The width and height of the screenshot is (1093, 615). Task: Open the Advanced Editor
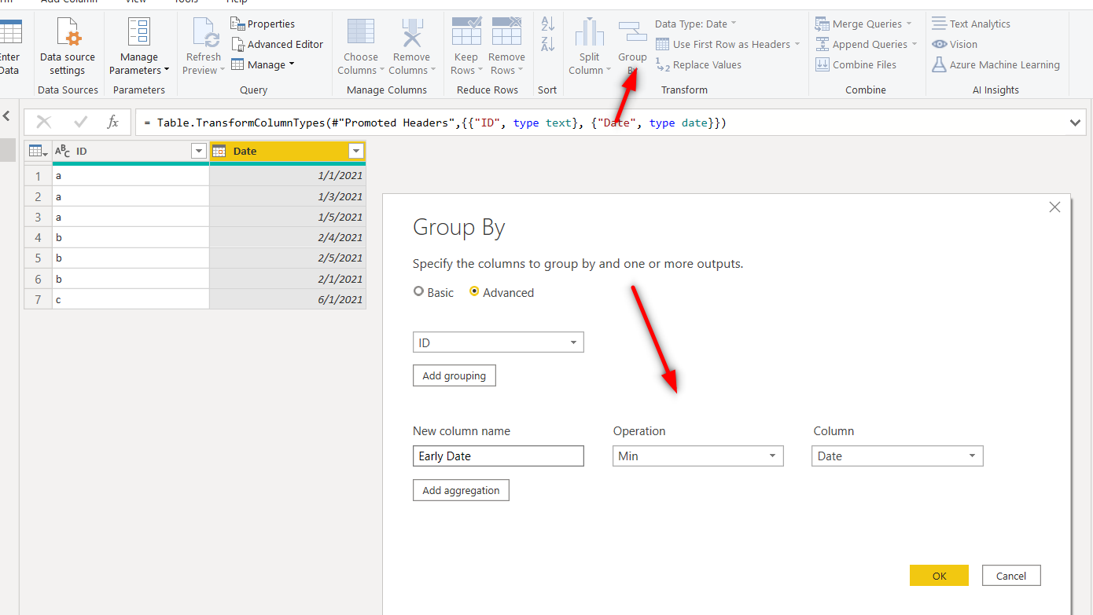(278, 44)
